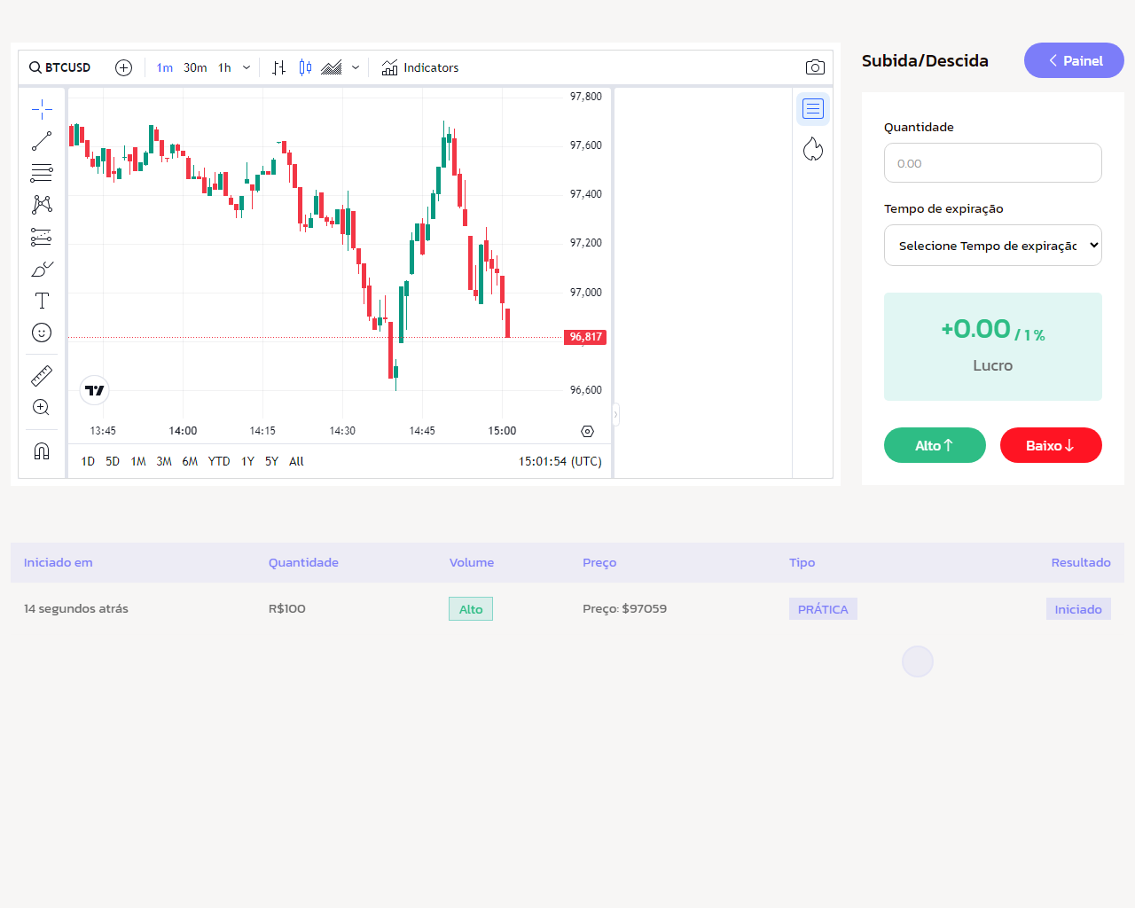
Task: Expand the time interval dropdown arrow
Action: (247, 67)
